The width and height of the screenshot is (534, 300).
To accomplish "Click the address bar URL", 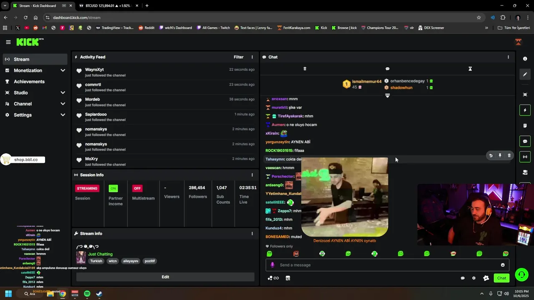I will coord(77,17).
